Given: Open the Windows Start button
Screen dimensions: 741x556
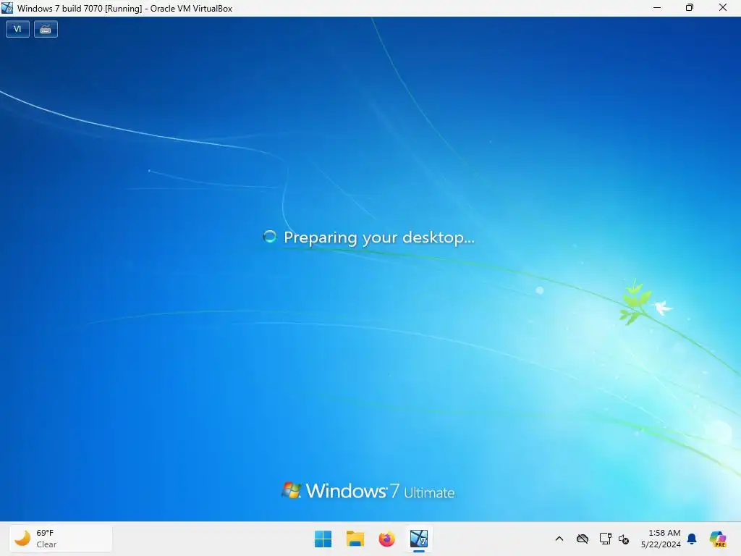Looking at the screenshot, I should tap(323, 539).
